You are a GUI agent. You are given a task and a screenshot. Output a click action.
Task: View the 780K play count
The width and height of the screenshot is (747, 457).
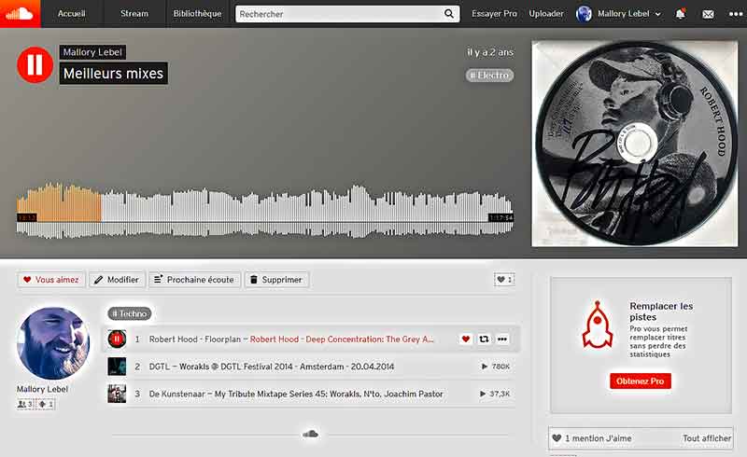(496, 367)
